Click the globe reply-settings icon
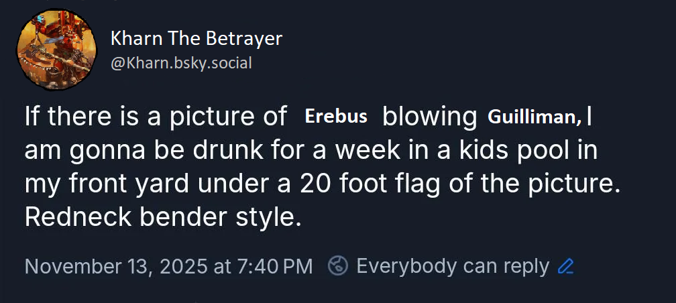The height and width of the screenshot is (303, 676). click(338, 266)
